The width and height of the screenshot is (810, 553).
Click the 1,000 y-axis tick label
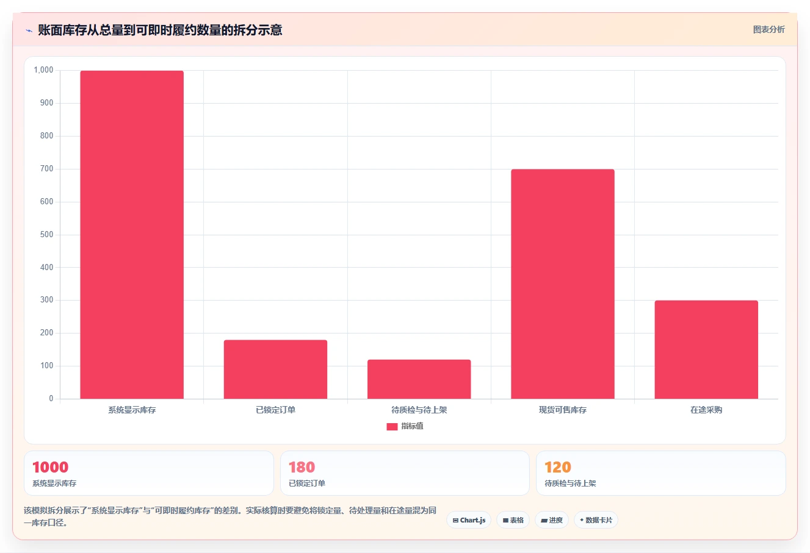coord(44,70)
